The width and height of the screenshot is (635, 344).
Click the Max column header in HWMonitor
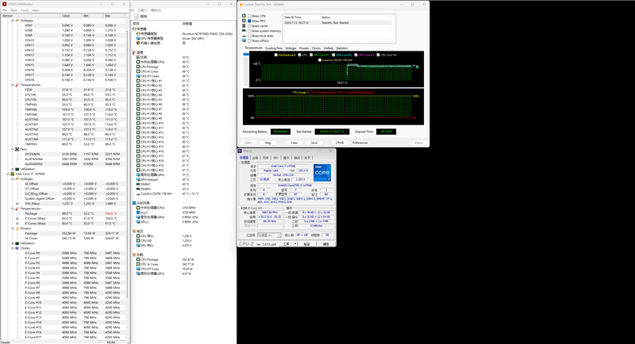point(114,15)
